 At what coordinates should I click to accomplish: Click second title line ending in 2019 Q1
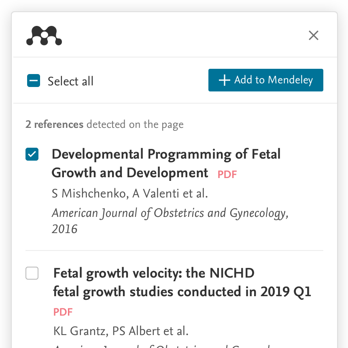point(182,292)
